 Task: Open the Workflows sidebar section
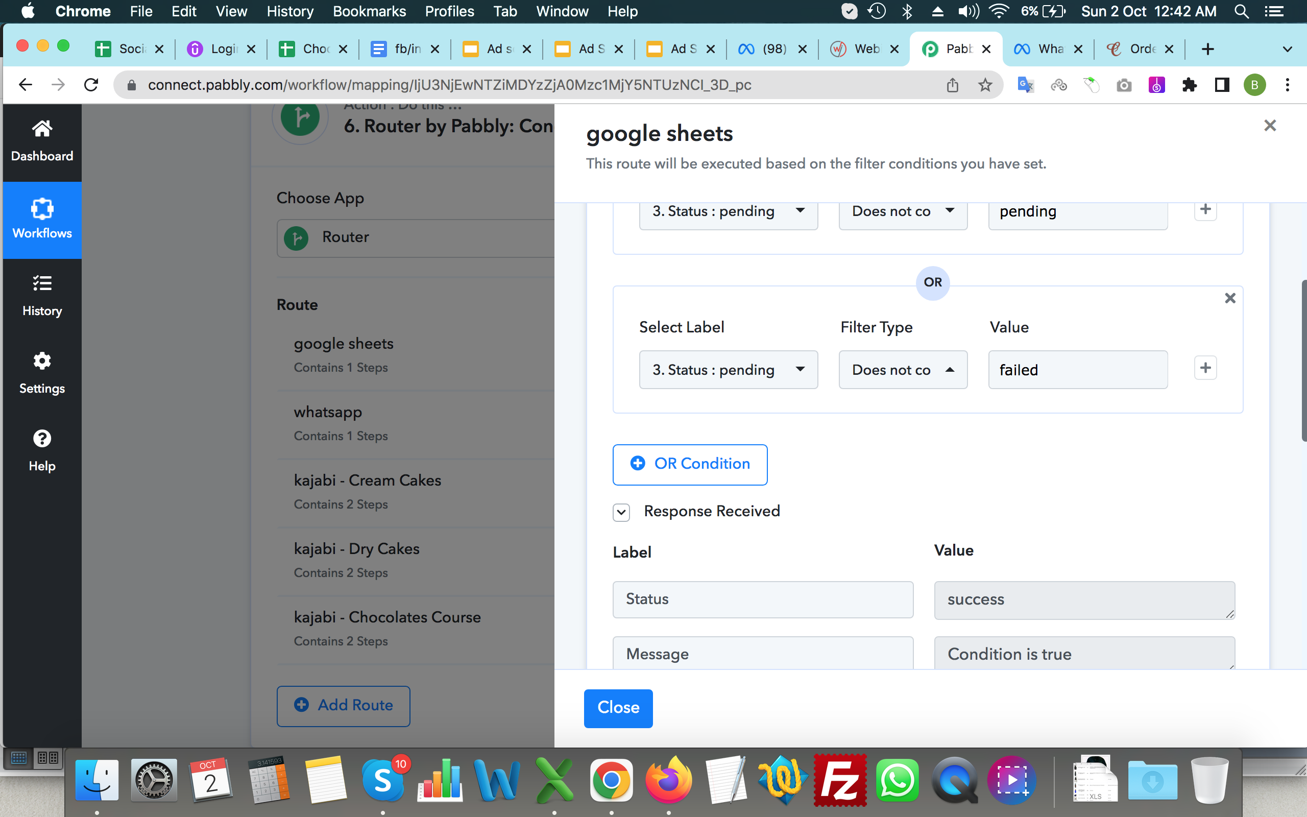[41, 220]
